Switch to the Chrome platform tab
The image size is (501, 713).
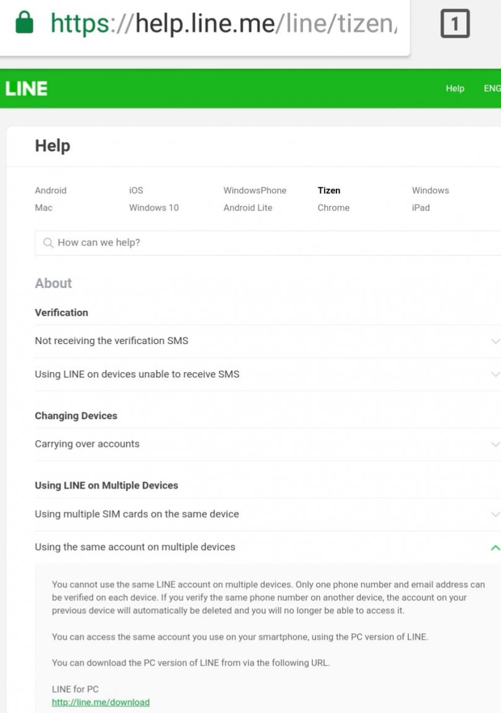pos(333,208)
